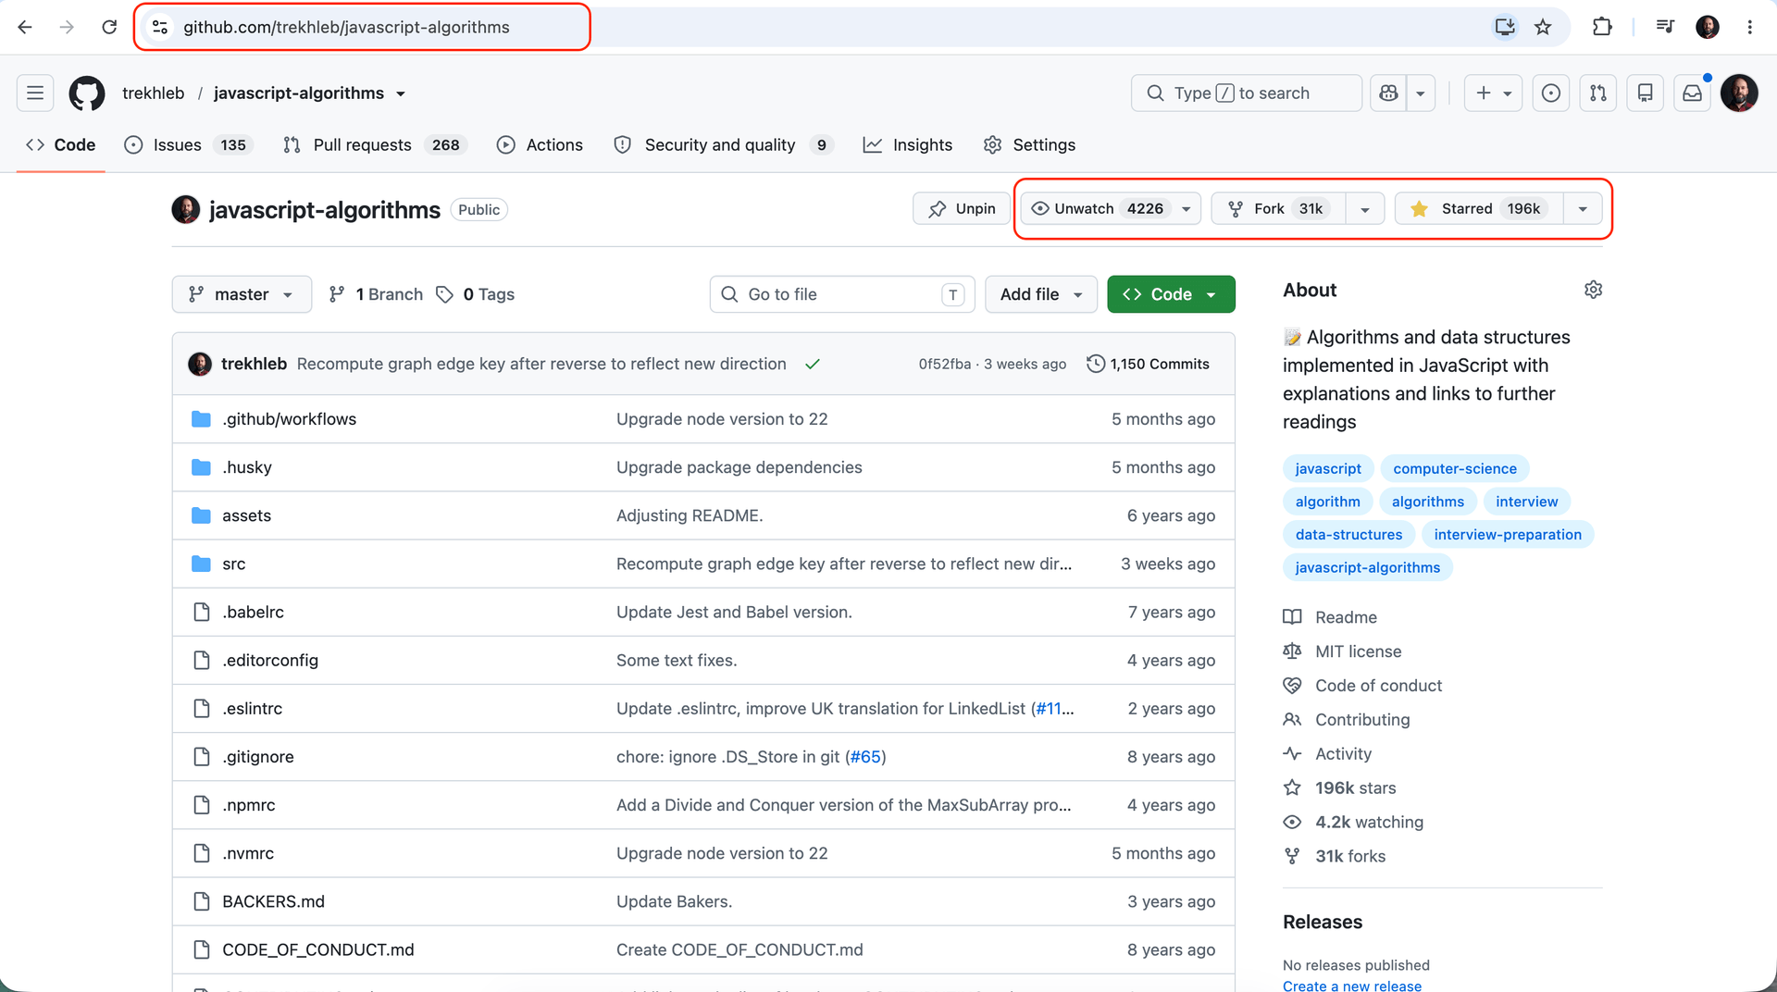Viewport: 1777px width, 992px height.
Task: Open the Insights tab
Action: click(x=908, y=145)
